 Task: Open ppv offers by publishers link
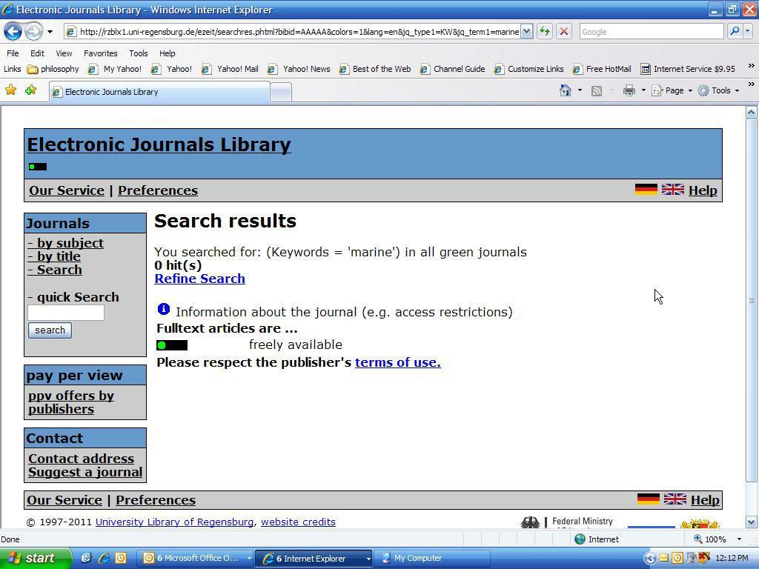(x=71, y=402)
